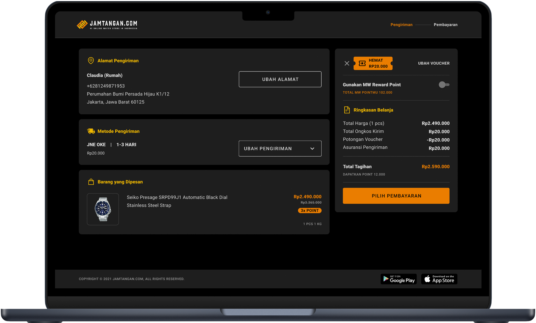
Task: Expand the Ubah Pengiriman dropdown
Action: (280, 149)
